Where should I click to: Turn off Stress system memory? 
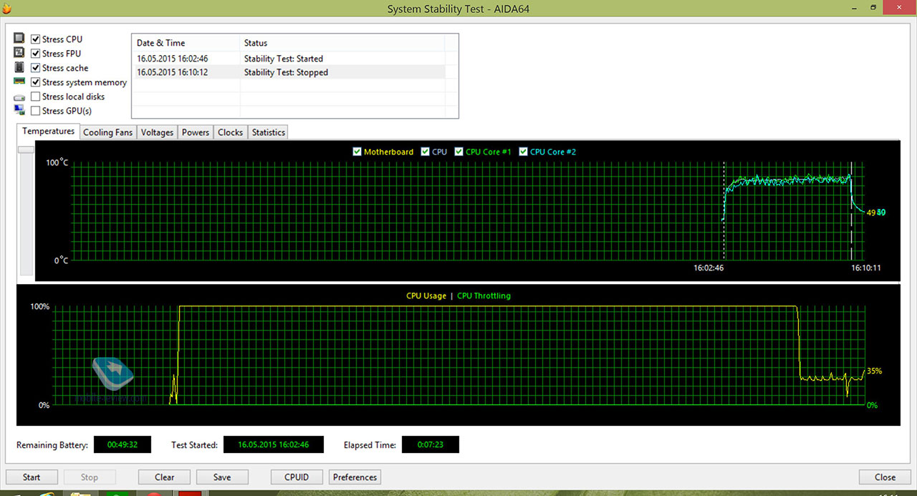coord(36,82)
